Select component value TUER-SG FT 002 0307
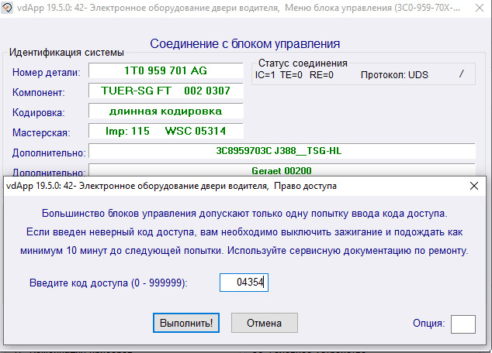492x353 pixels. tap(165, 91)
